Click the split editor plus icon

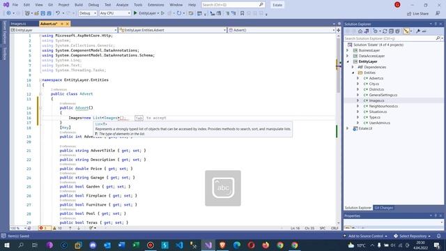339,30
